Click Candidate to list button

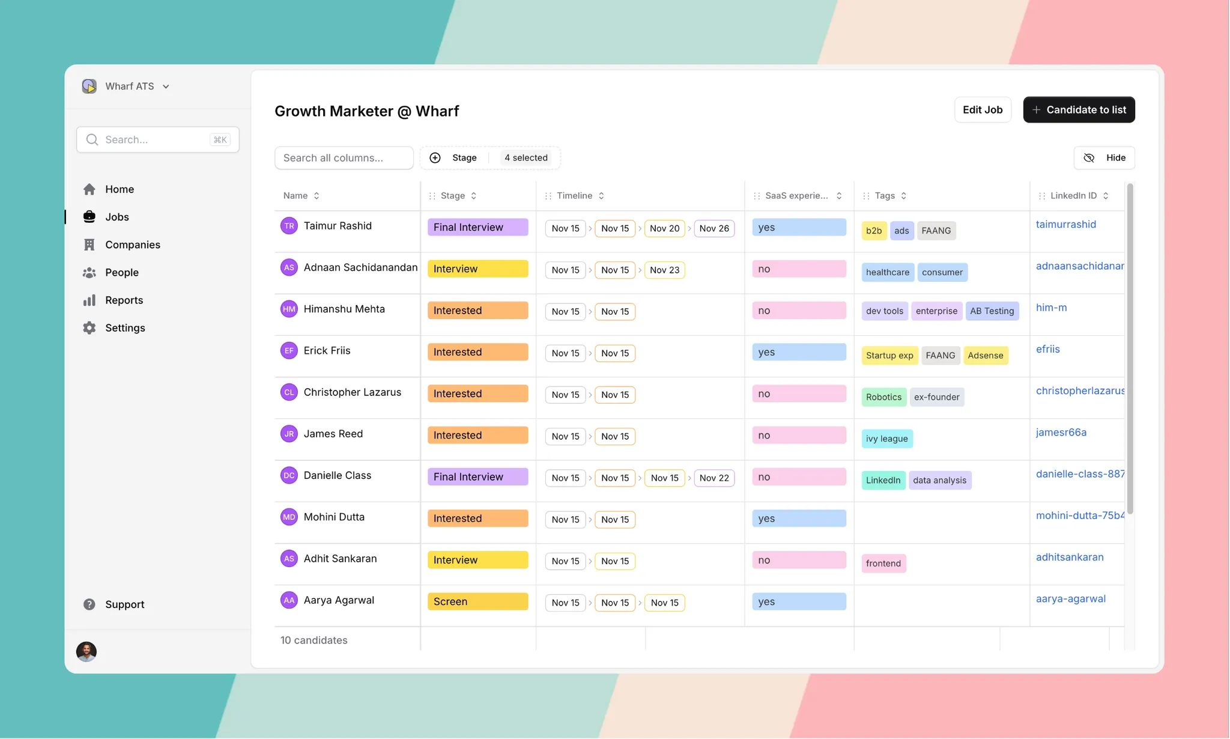(1079, 110)
